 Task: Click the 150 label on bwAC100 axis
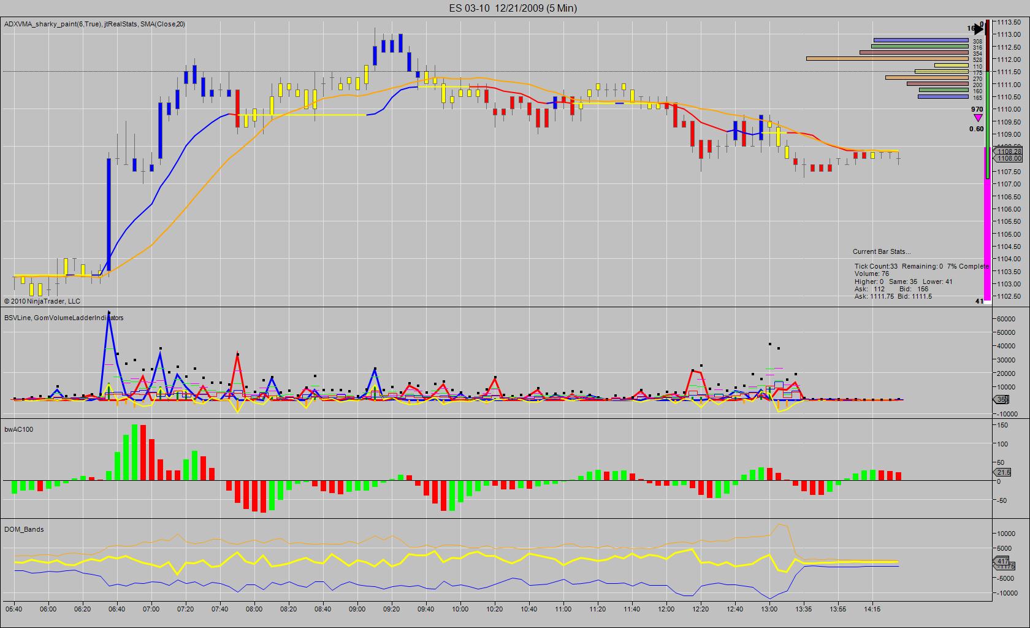1002,425
